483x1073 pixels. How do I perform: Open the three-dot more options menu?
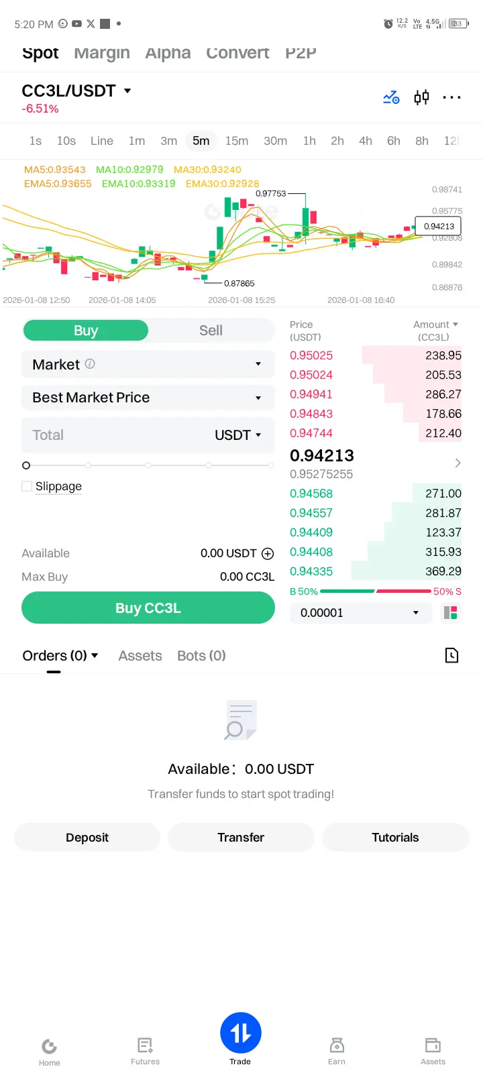click(x=451, y=98)
